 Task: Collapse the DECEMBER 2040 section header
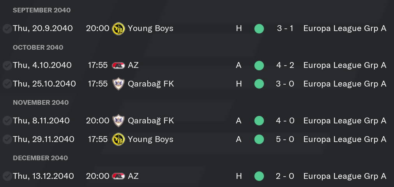pyautogui.click(x=41, y=158)
